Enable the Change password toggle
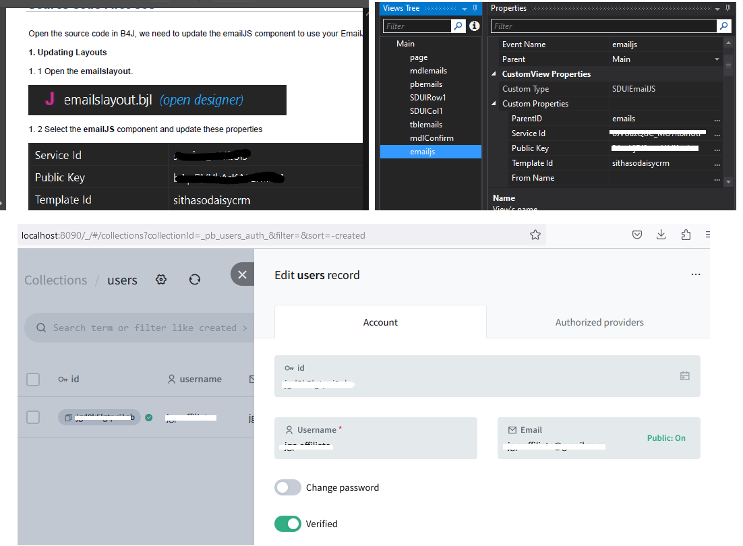The height and width of the screenshot is (546, 743). point(288,487)
